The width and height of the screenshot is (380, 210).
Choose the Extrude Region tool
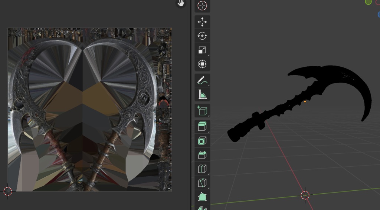(202, 127)
